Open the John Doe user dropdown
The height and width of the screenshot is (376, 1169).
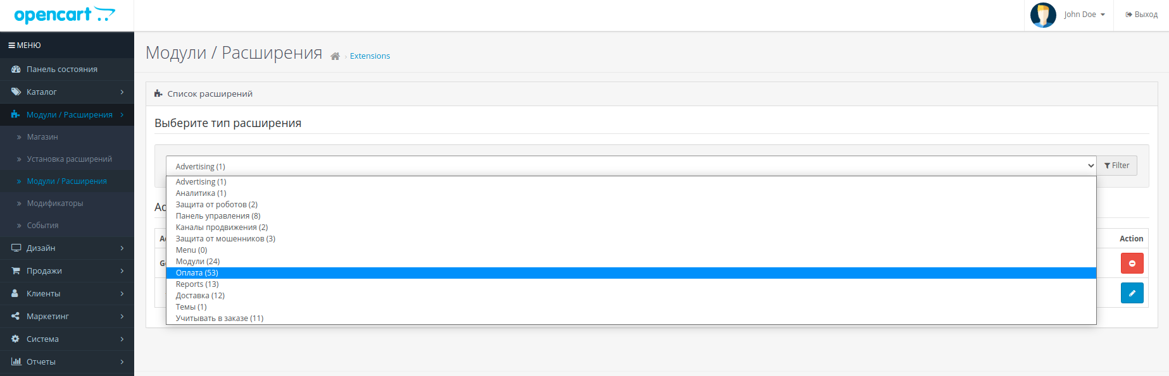tap(1084, 15)
